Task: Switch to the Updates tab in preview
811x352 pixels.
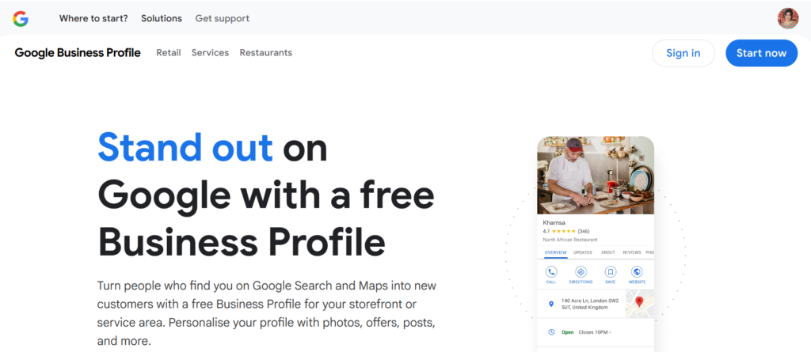Action: (582, 252)
